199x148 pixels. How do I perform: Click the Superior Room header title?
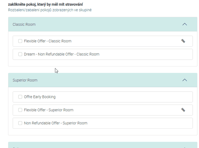click(25, 80)
